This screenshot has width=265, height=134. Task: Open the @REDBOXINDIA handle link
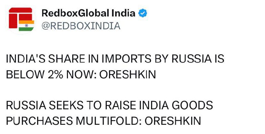click(x=80, y=26)
